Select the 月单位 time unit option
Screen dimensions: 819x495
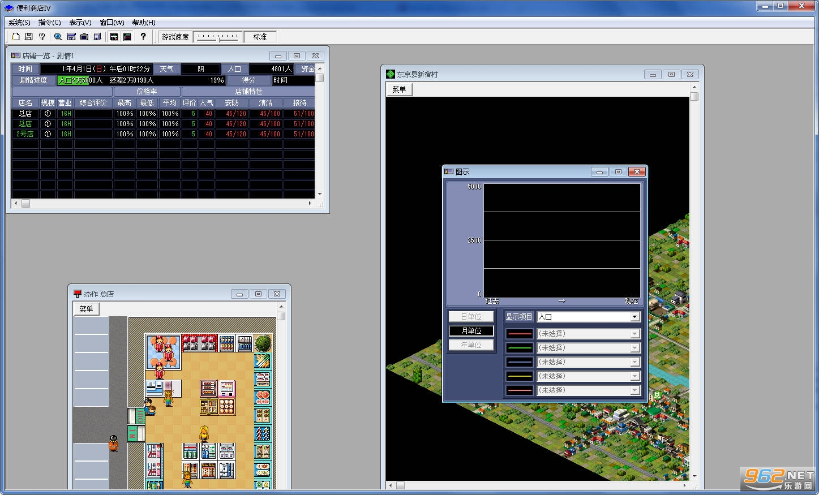pyautogui.click(x=471, y=331)
